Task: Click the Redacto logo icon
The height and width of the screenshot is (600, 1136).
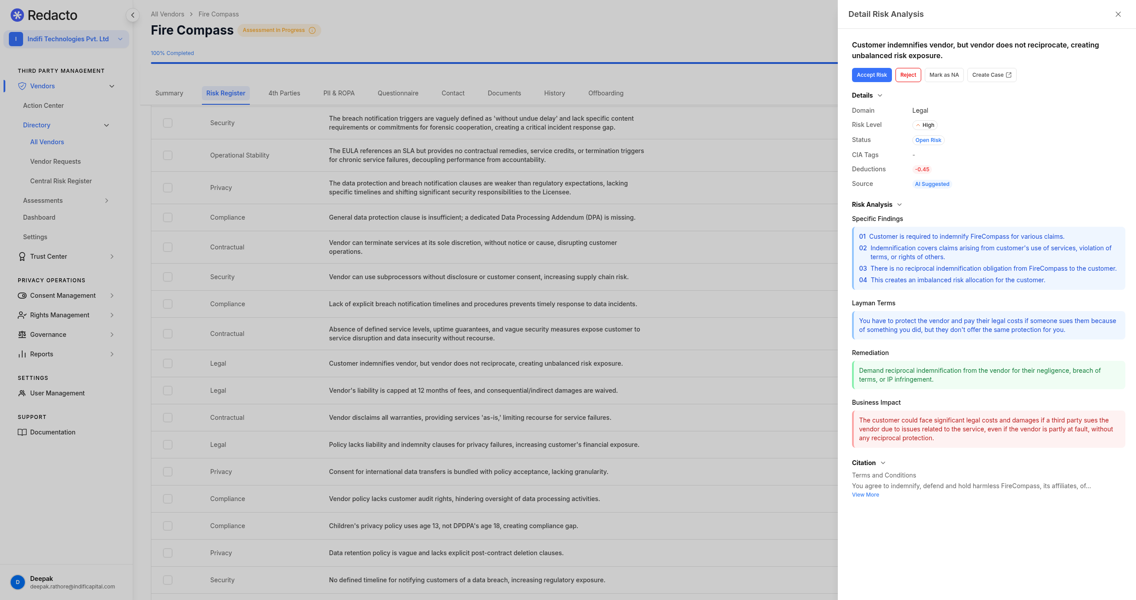Action: [17, 15]
